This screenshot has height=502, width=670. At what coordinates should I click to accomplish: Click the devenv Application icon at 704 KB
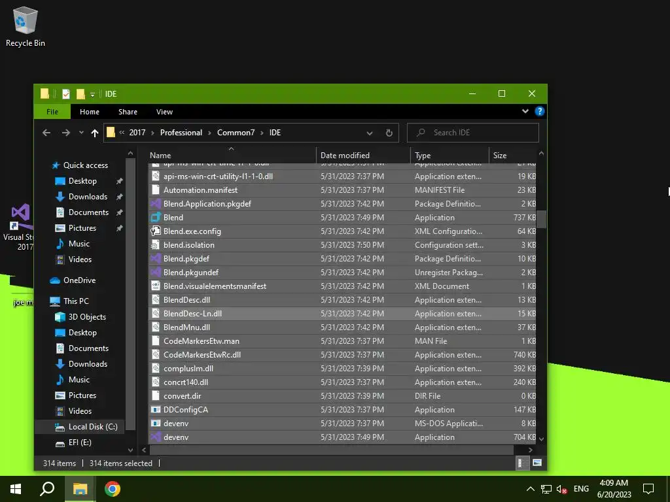[x=156, y=437]
